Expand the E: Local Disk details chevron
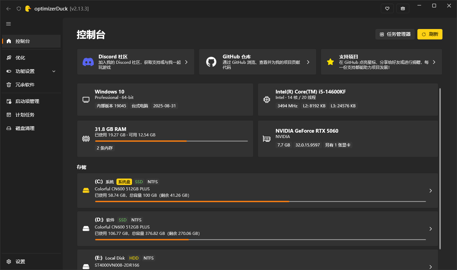The image size is (457, 270). [x=431, y=267]
